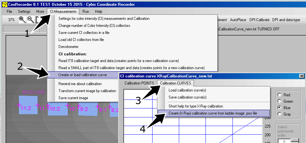Click DPI and data-type toolbar button
306x143 pixels.
point(286,20)
